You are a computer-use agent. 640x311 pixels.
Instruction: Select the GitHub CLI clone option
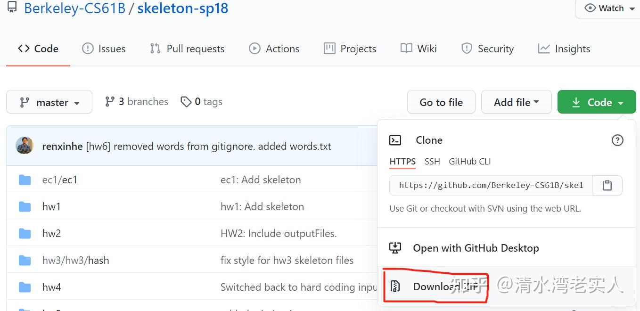coord(470,162)
